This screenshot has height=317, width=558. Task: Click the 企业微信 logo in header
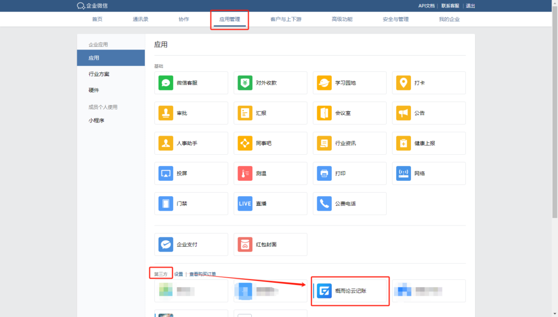92,5
